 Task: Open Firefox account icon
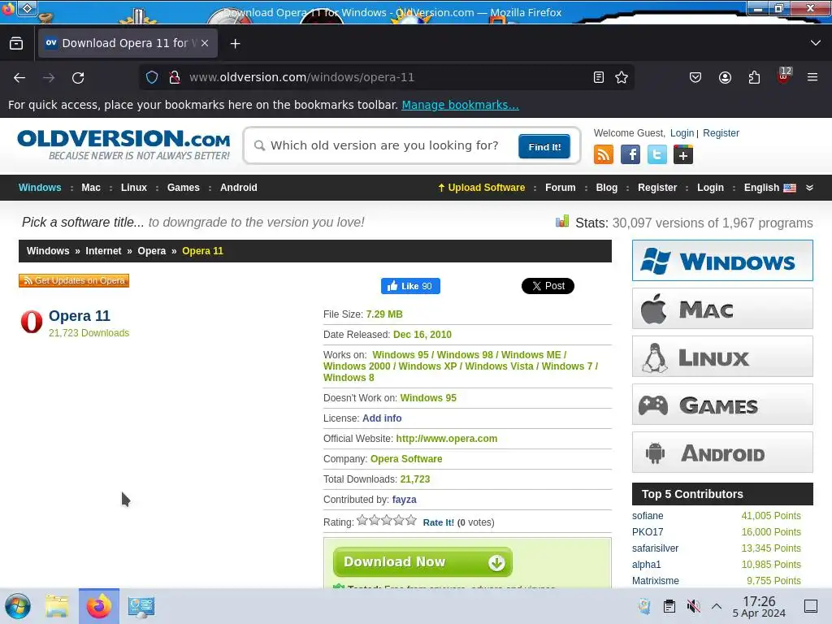click(x=725, y=77)
